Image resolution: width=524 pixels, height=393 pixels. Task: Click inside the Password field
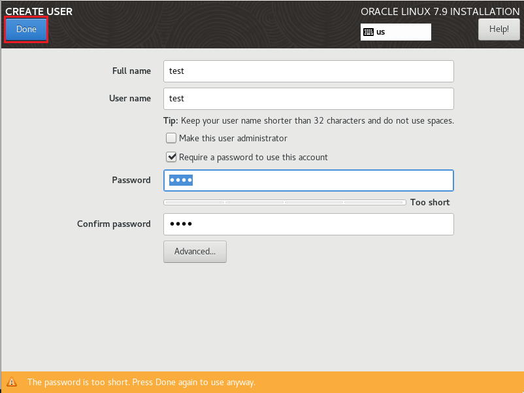tap(308, 180)
